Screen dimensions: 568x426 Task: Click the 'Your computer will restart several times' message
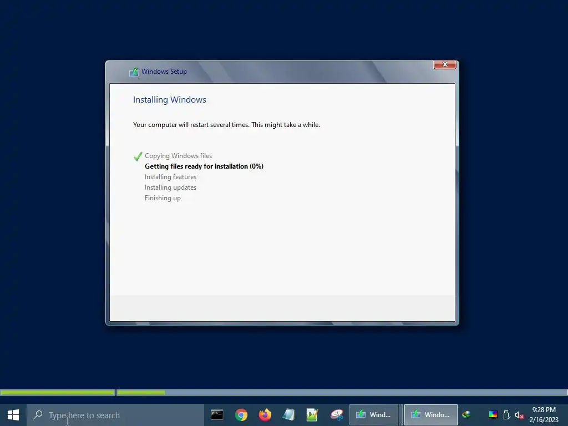point(226,125)
